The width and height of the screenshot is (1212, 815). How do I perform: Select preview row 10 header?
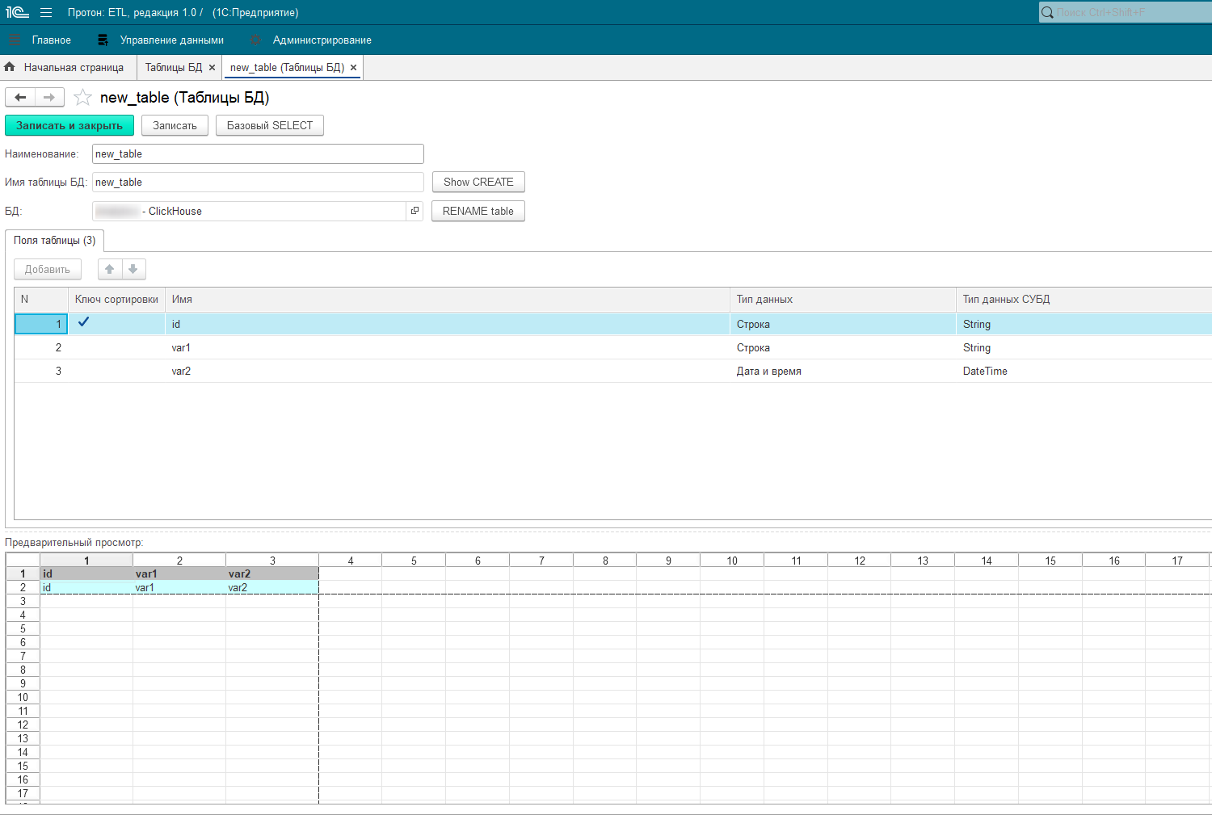23,697
